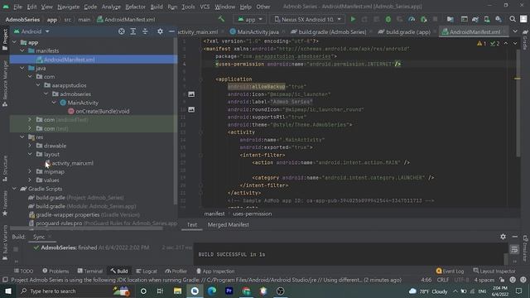Image resolution: width=530 pixels, height=298 pixels.
Task: Open the Structure sidebar tab
Action: [5, 168]
